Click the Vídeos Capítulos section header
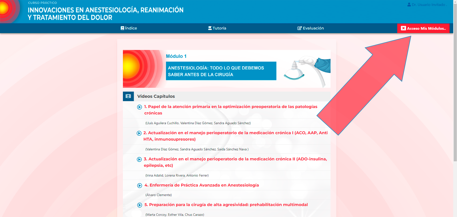 pyautogui.click(x=227, y=96)
